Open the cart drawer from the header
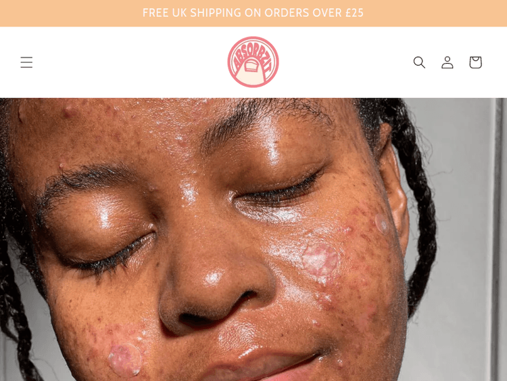 click(x=475, y=62)
